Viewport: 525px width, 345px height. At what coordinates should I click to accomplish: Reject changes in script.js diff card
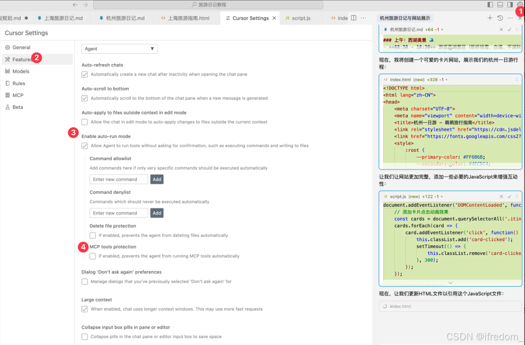point(501,197)
